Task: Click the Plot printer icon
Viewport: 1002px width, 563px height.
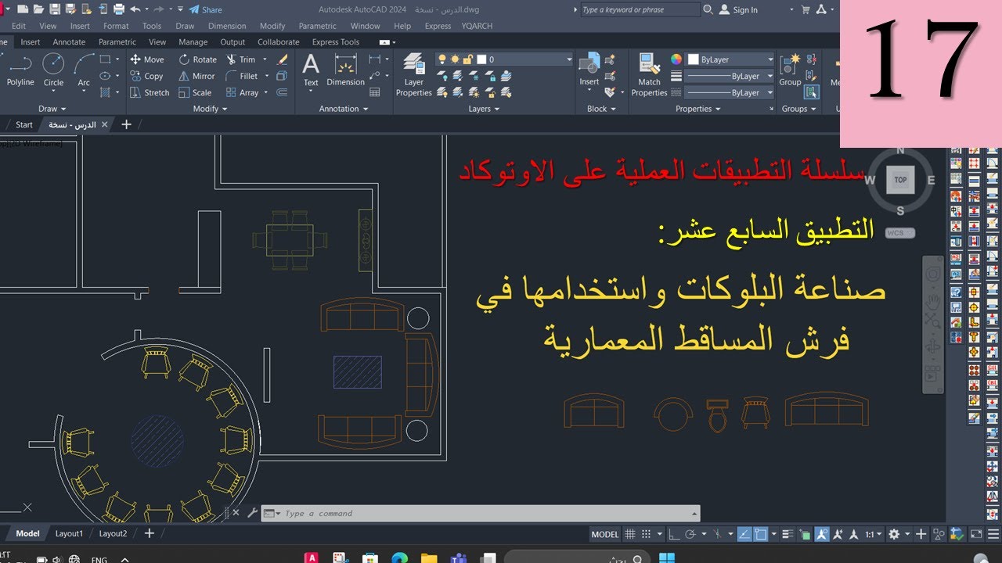Action: 118,9
